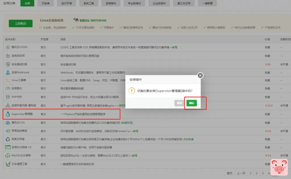The width and height of the screenshot is (291, 179).
Task: Click the 宝塔WebHook anchor icon
Action: tap(8, 72)
